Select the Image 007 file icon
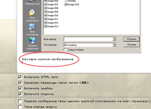151x109 pixels. (x=45, y=4)
